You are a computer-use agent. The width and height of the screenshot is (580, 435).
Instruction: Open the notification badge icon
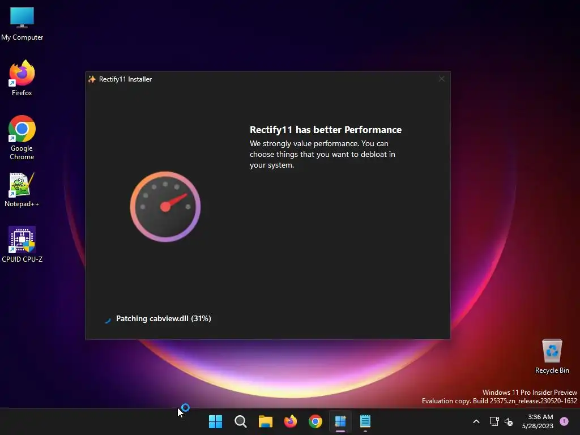[x=564, y=421]
